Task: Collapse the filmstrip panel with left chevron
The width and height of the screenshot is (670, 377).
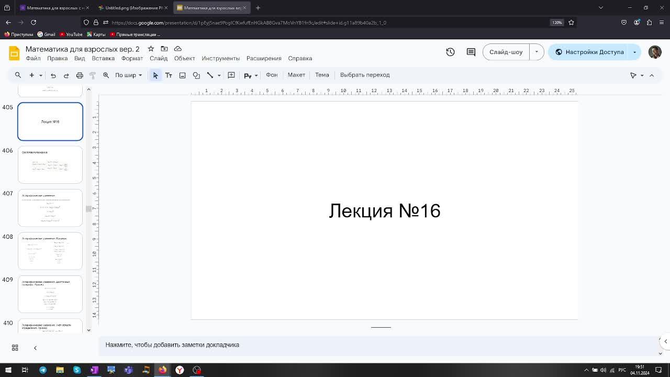Action: 35,348
